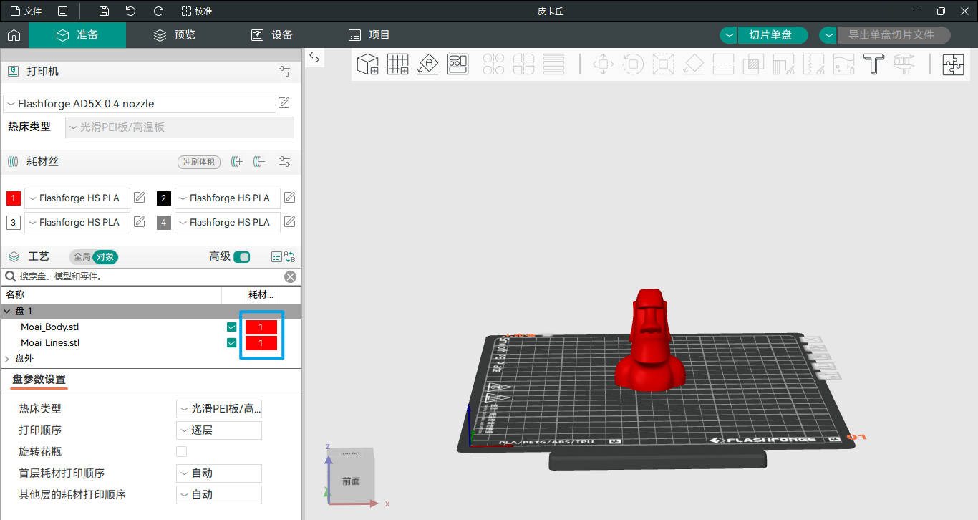Switch to the 预览 tab
978x520 pixels.
[x=175, y=35]
